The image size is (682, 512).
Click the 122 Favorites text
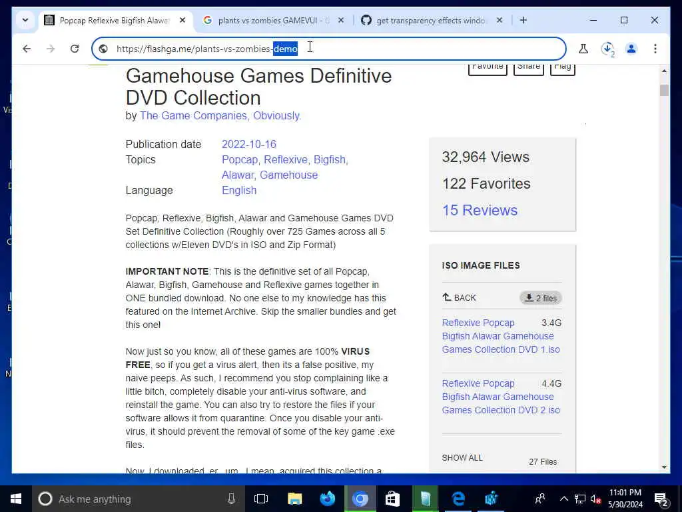point(486,184)
